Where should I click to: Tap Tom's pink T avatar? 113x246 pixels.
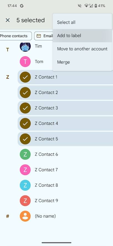coord(25,62)
